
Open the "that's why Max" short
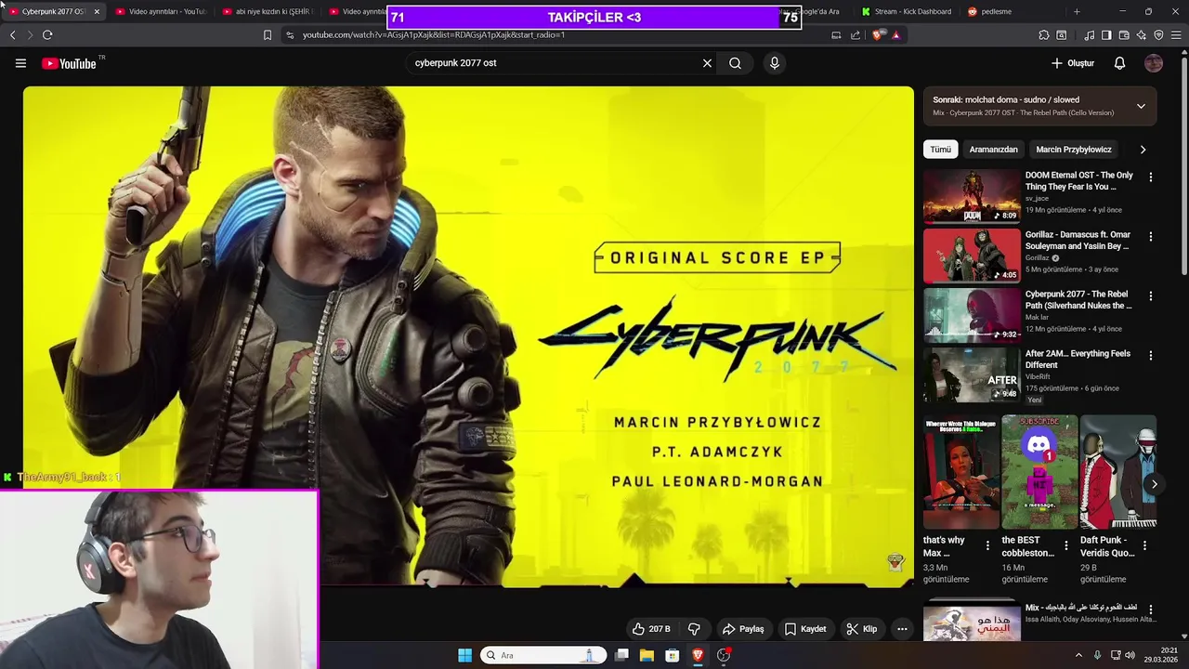click(x=960, y=472)
